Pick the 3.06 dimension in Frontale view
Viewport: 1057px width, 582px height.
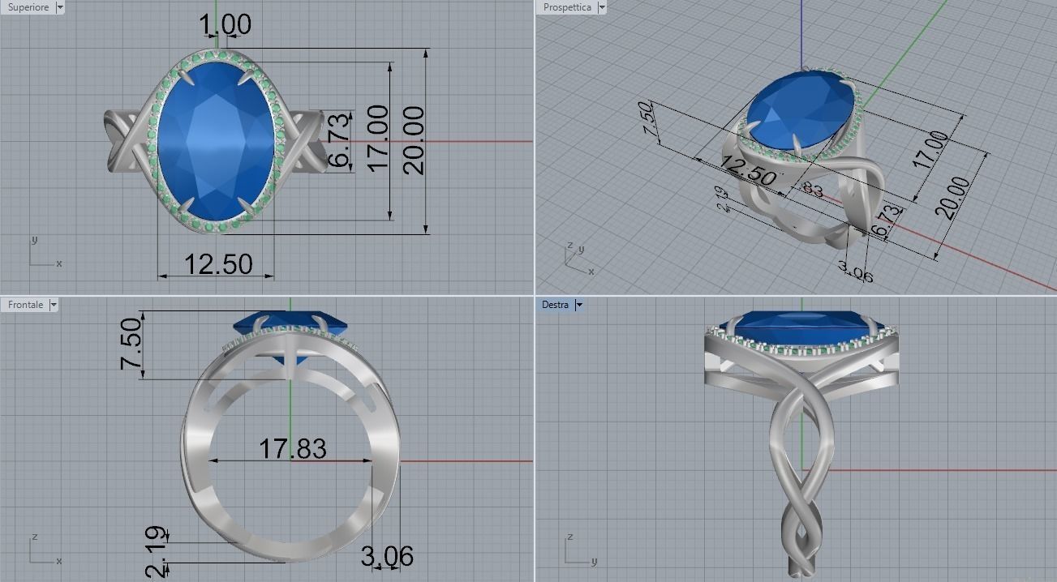[387, 556]
